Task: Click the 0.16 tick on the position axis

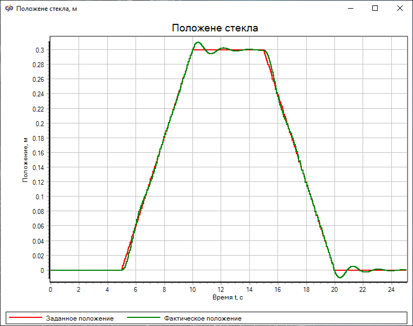Action: point(39,153)
